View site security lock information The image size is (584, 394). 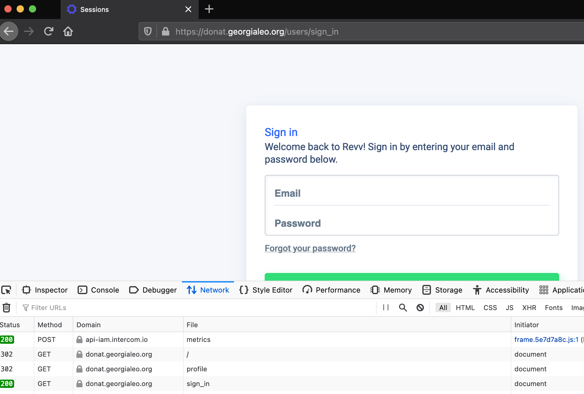166,31
